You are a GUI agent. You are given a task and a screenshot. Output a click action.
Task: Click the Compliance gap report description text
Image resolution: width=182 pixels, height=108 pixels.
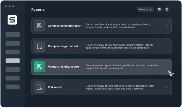tap(121, 46)
